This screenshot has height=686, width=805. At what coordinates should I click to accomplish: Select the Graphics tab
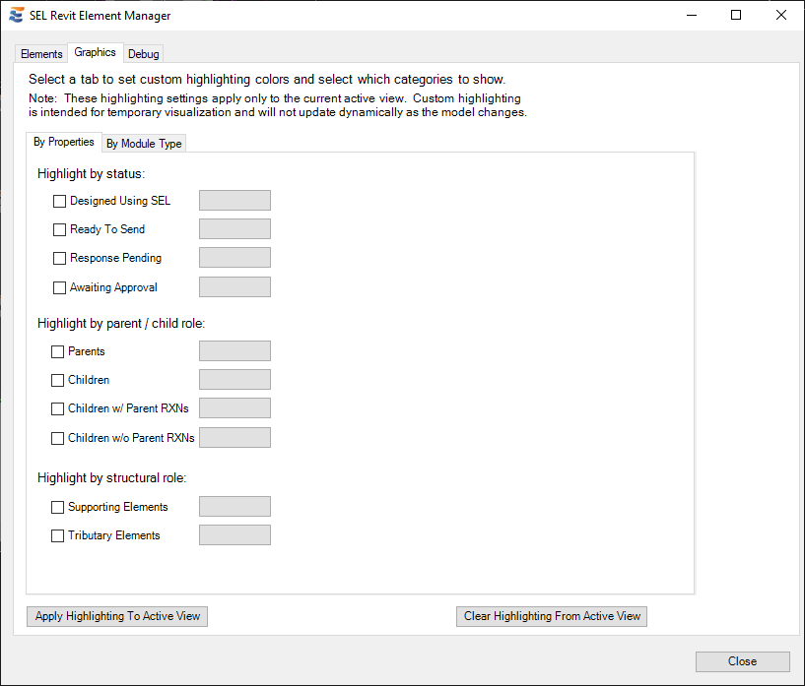point(95,52)
